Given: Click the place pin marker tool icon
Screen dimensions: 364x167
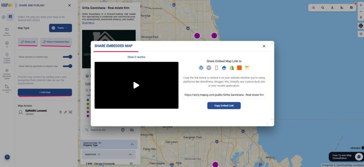Looking at the screenshot, I should tap(332, 8).
